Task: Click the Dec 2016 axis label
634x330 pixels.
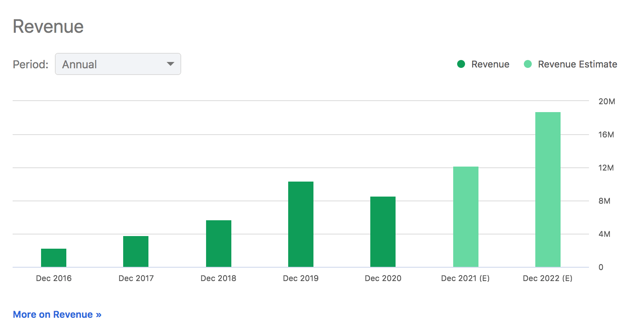Action: coord(54,278)
